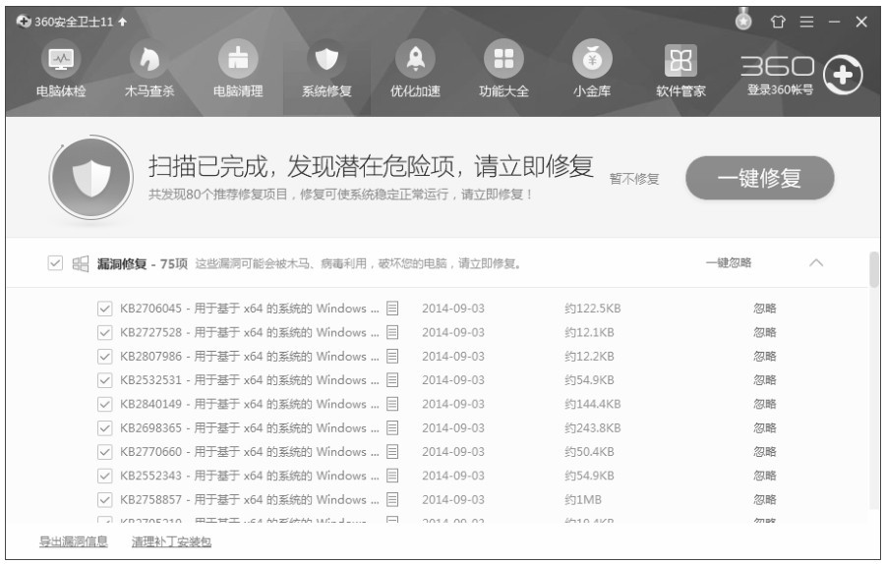
Task: View details icon for KB2770660
Action: (392, 452)
